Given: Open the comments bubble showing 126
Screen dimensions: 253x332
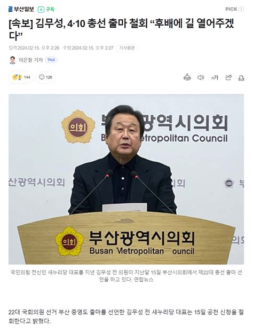Looking at the screenshot, I should coord(45,77).
